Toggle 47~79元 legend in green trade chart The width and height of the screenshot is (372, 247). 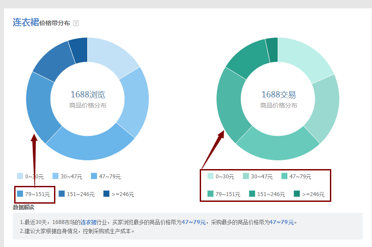(x=296, y=176)
